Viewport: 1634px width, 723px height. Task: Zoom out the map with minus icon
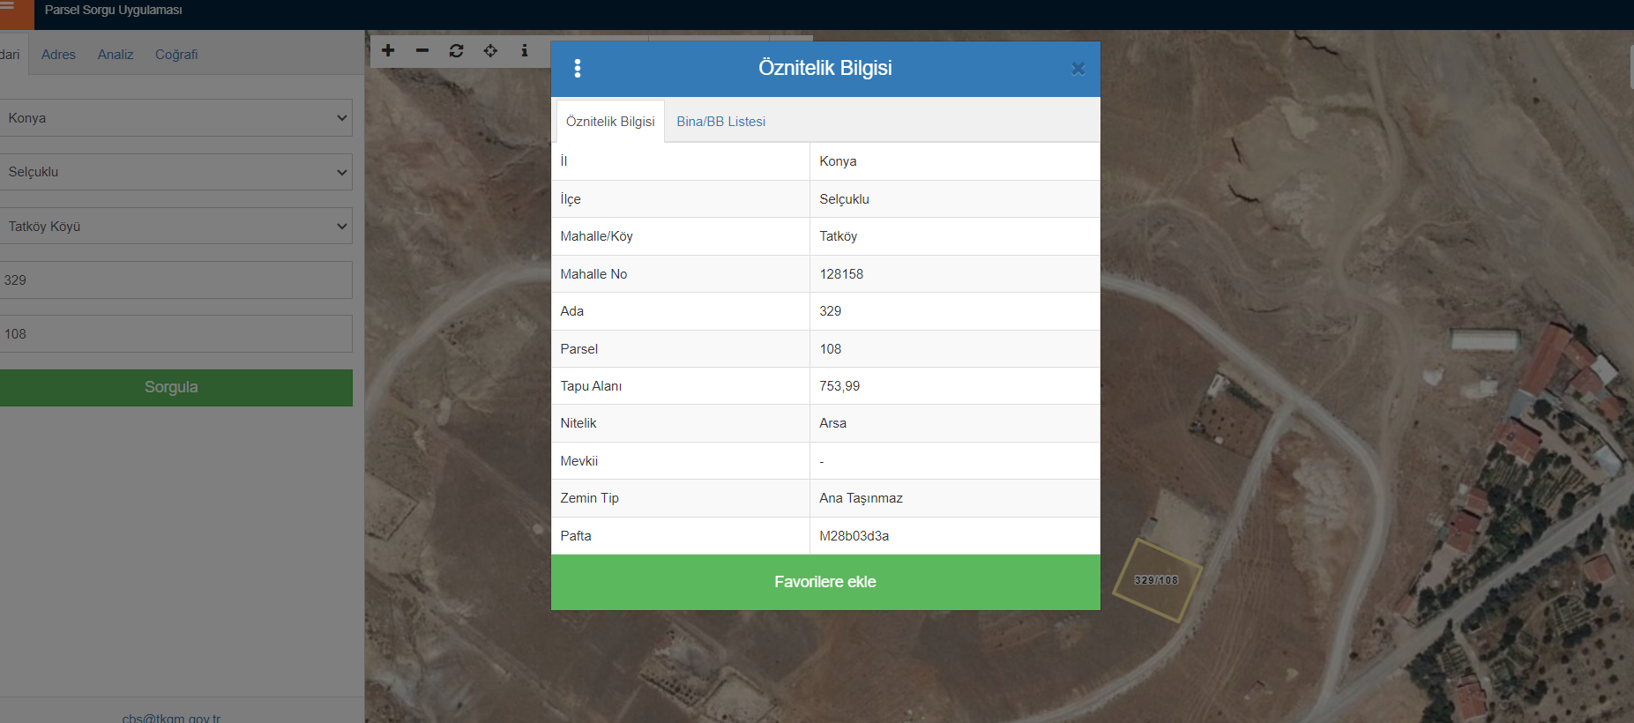(x=422, y=50)
